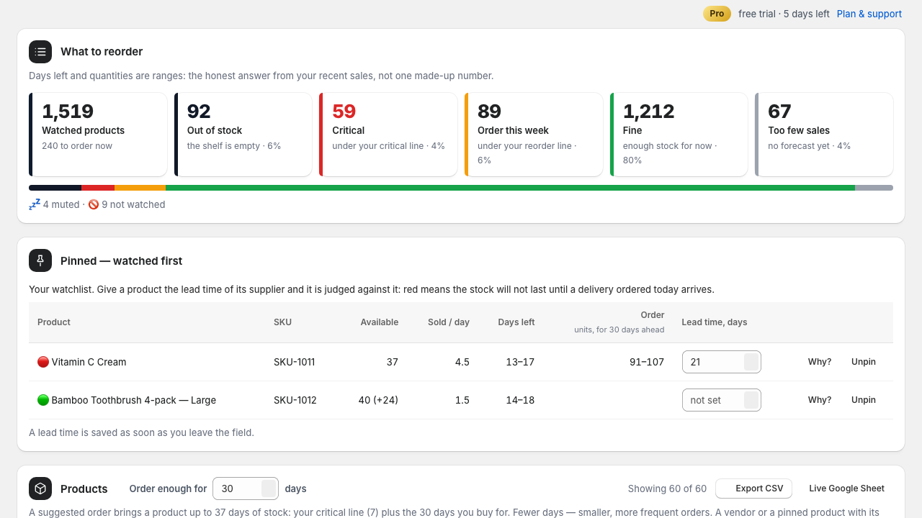Screen dimensions: 922x518
Task: Click the What to reorder list icon
Action: point(40,52)
